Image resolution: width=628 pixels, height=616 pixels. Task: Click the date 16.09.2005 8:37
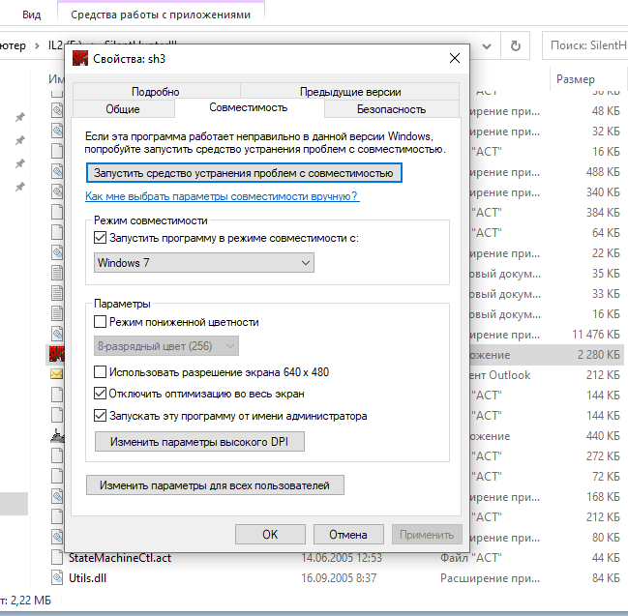[x=339, y=578]
